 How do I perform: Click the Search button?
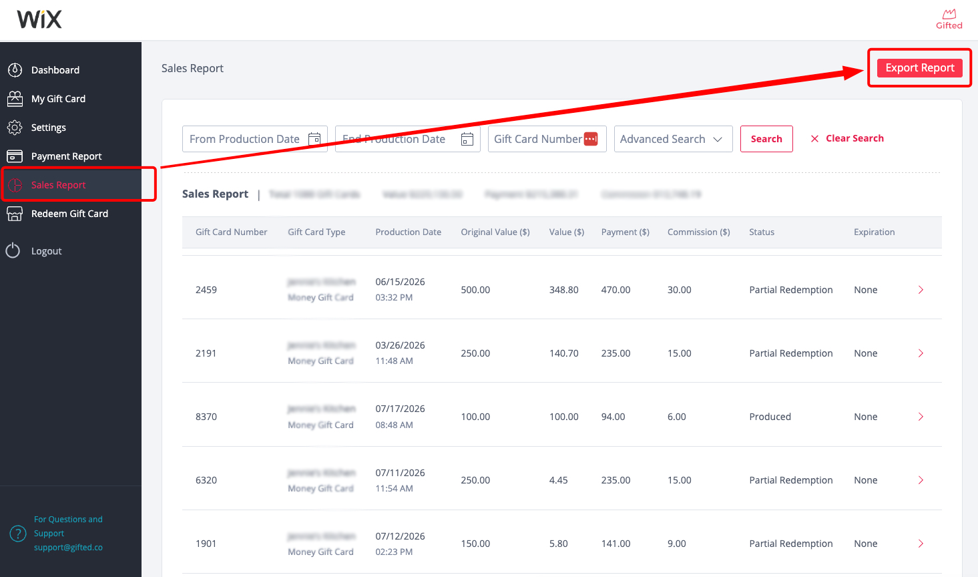766,139
